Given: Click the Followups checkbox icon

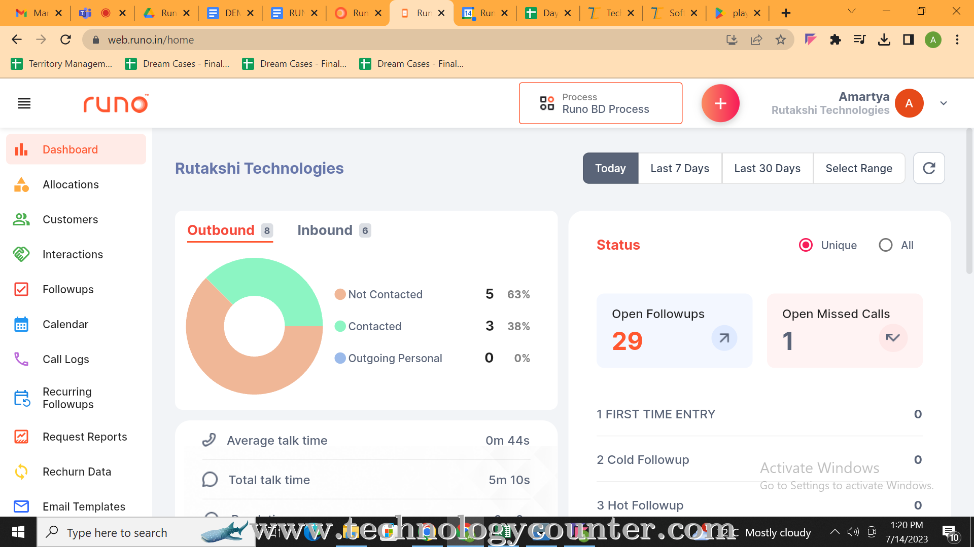Looking at the screenshot, I should (21, 289).
